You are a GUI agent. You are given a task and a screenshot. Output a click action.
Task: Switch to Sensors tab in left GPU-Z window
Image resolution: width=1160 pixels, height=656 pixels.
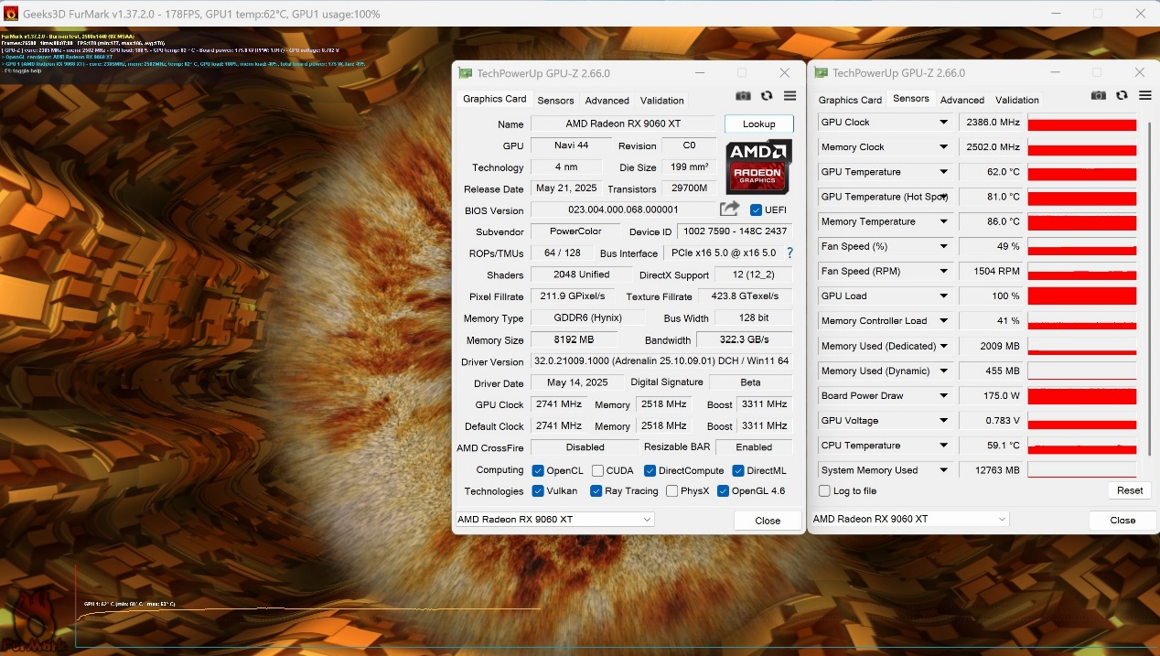555,101
